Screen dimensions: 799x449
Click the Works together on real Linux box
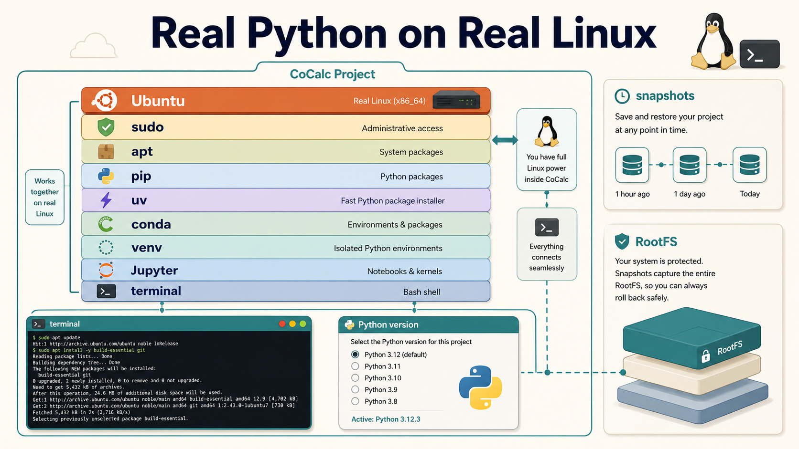coord(44,198)
